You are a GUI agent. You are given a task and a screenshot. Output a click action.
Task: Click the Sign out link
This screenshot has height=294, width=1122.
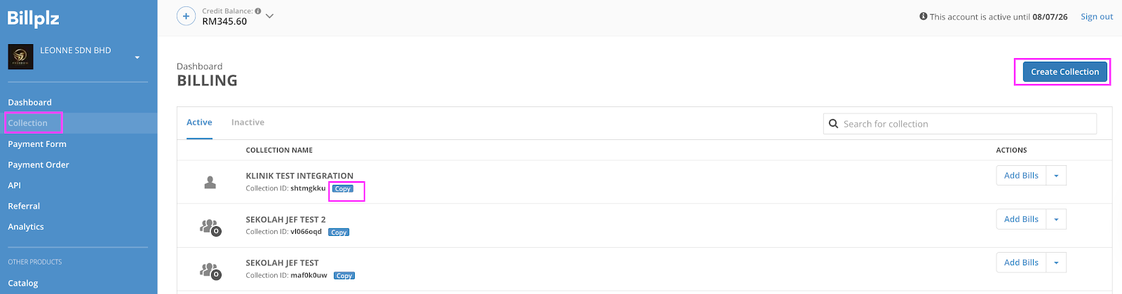tap(1096, 17)
